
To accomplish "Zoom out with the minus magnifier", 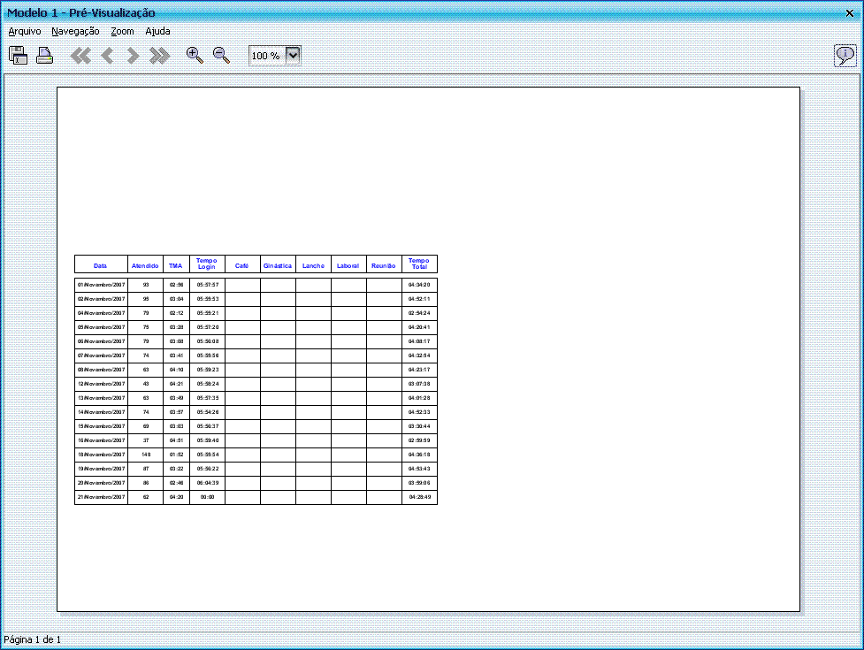I will (x=221, y=55).
